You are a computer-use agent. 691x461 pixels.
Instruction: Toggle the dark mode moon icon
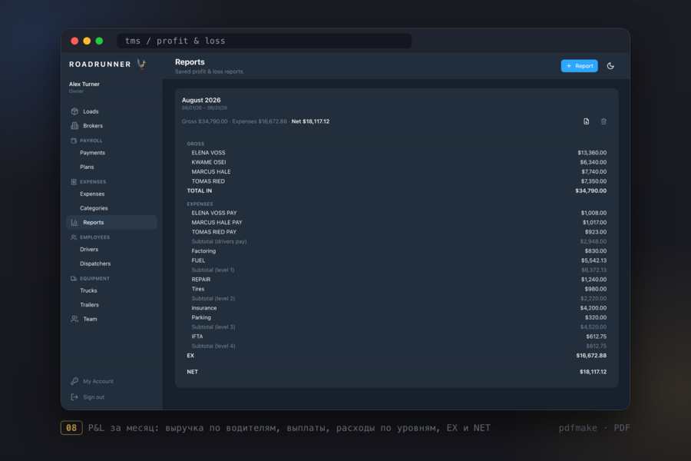610,66
